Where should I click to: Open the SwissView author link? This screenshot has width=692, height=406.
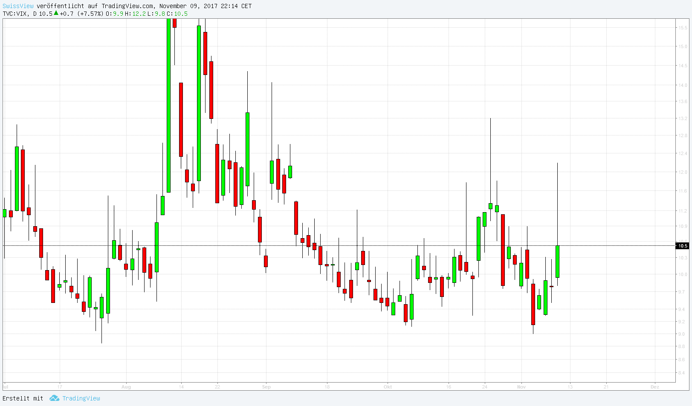coord(18,6)
